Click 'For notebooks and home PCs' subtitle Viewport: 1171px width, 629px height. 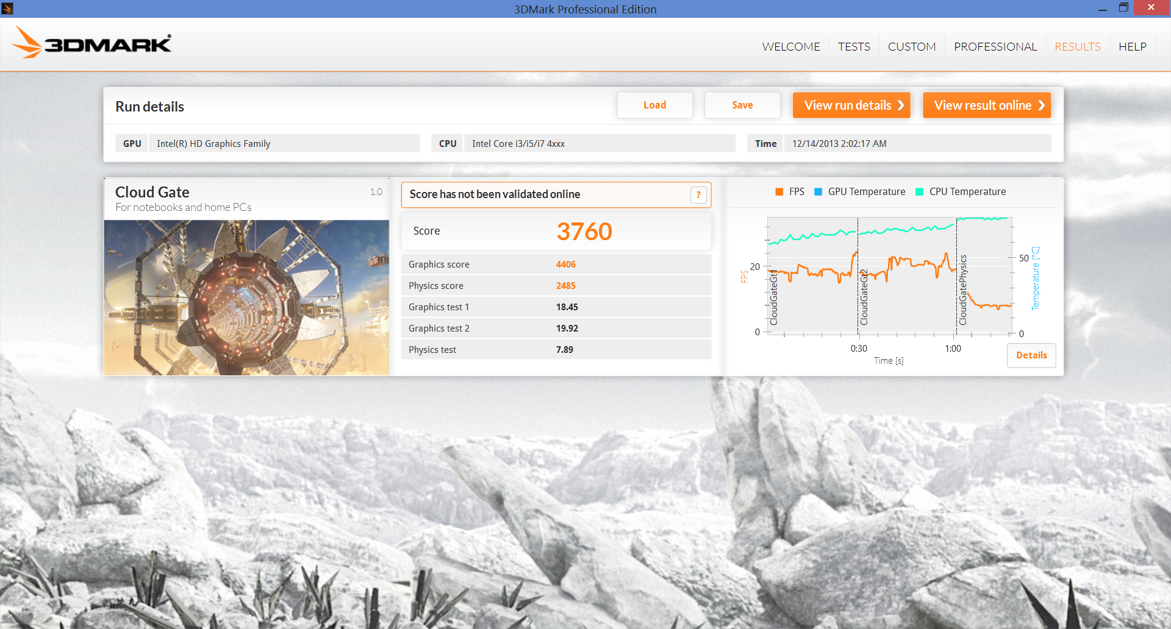click(184, 207)
